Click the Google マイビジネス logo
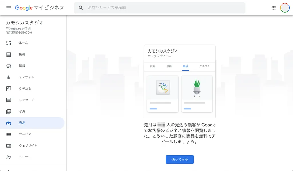Viewport: 293px width, 171px height. (x=39, y=8)
